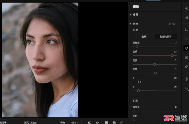Click the 宽度 value -1
The height and width of the screenshot is (124, 189).
(x=175, y=60)
